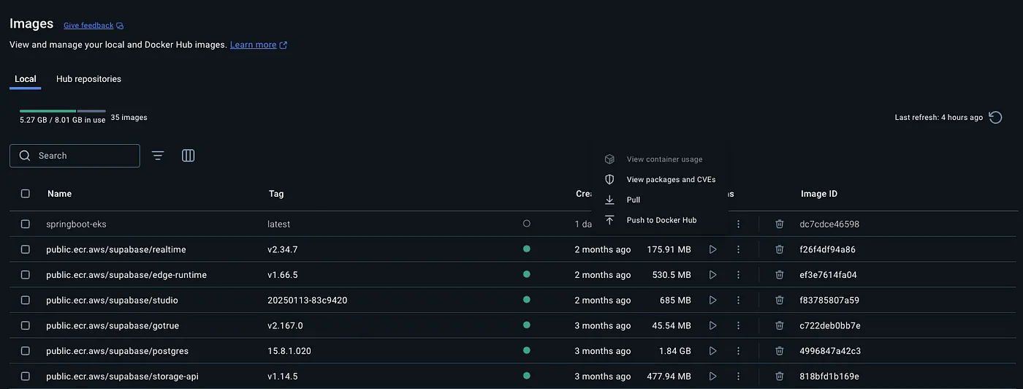Click the upload arrow icon for Push to Docker Hub
Viewport: 1023px width, 389px height.
[609, 220]
